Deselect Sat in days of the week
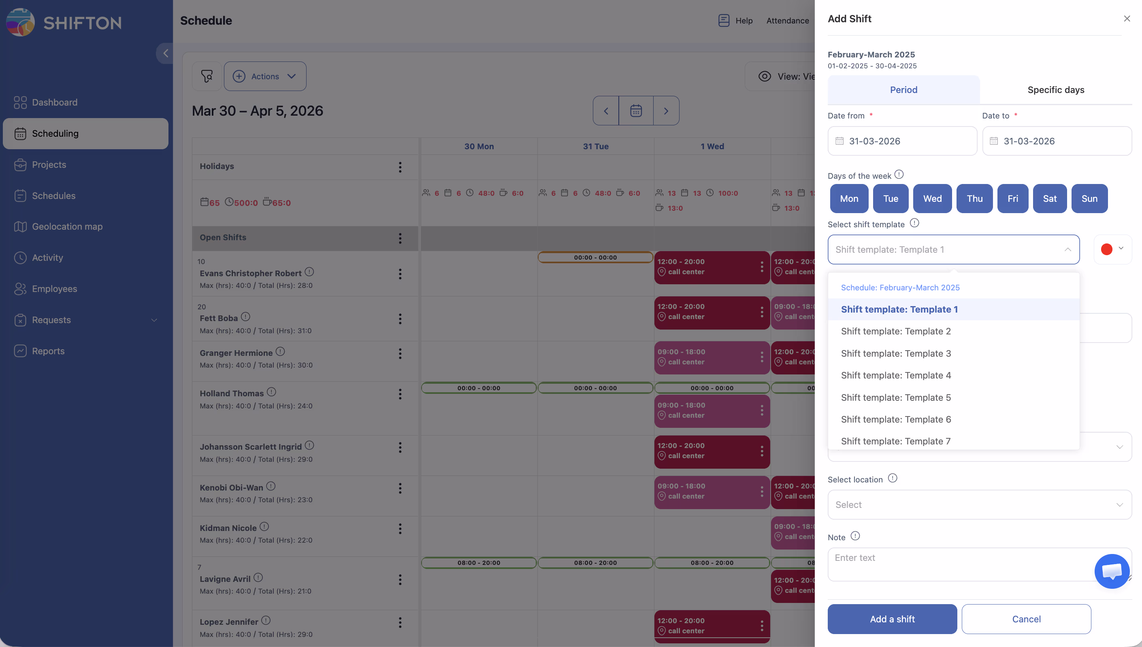Screen dimensions: 1142x647 click(x=1049, y=199)
